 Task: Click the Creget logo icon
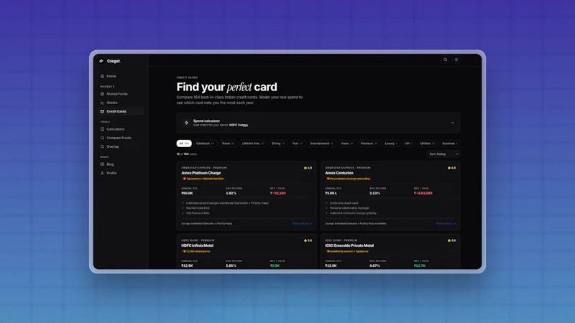tap(101, 61)
